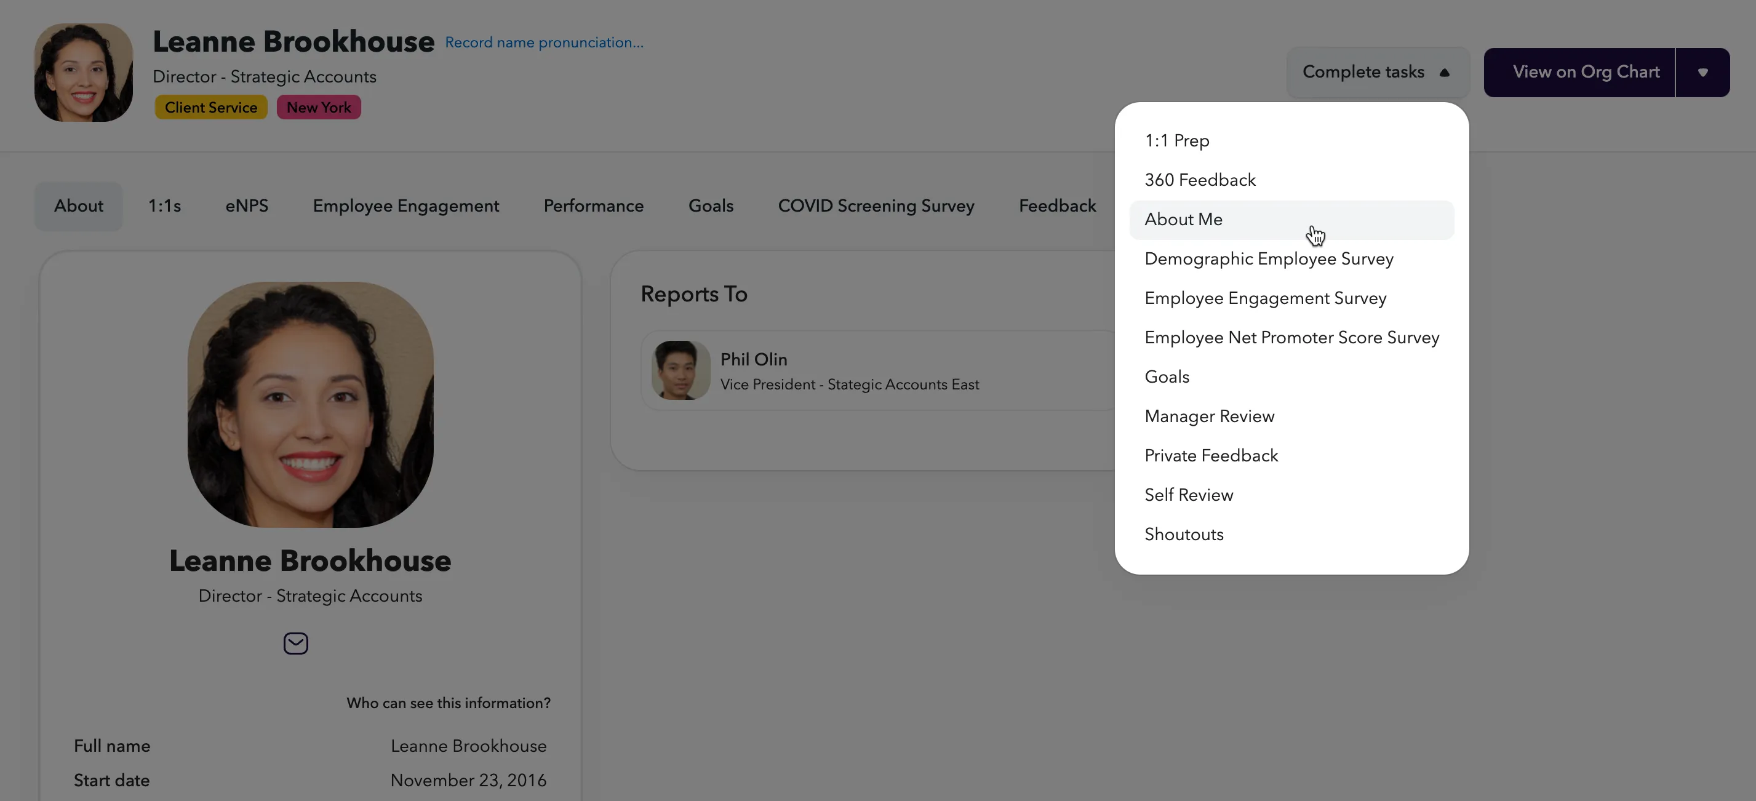Open Manager Review task
This screenshot has height=801, width=1756.
(x=1292, y=416)
